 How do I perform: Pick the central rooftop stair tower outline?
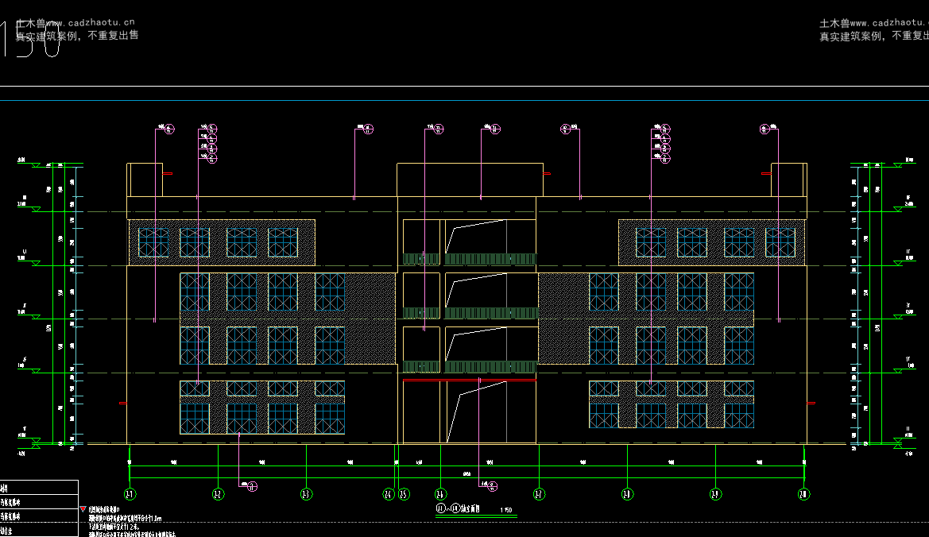click(470, 180)
